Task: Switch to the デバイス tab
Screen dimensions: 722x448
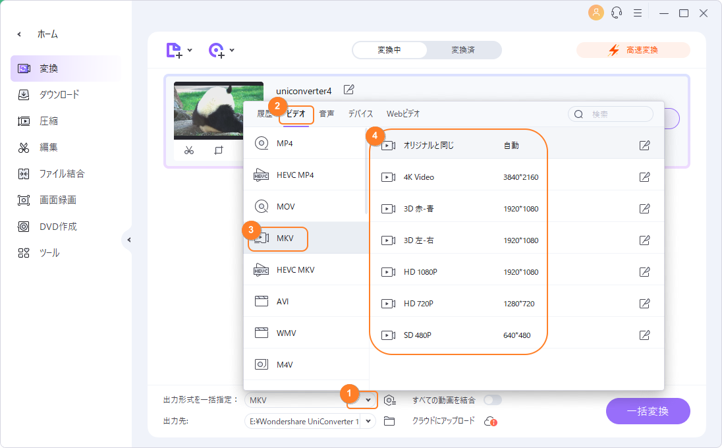Action: [x=360, y=114]
